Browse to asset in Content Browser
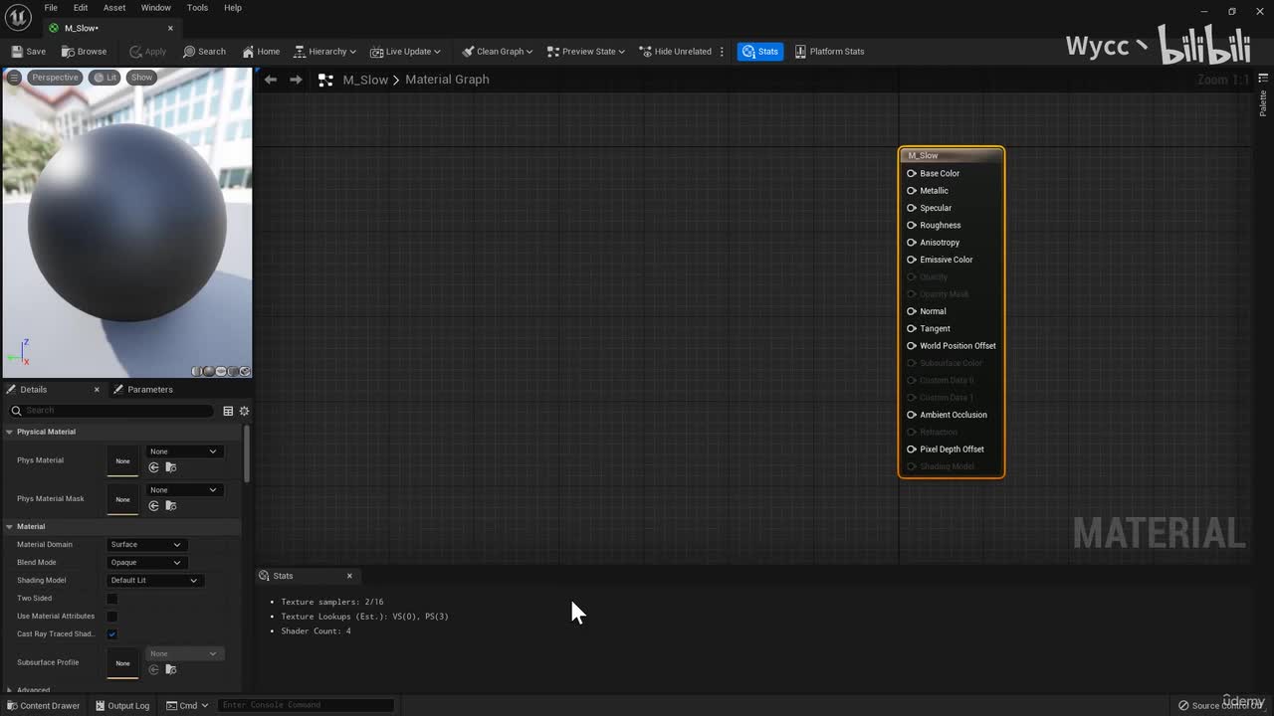Image resolution: width=1274 pixels, height=716 pixels. pyautogui.click(x=85, y=52)
